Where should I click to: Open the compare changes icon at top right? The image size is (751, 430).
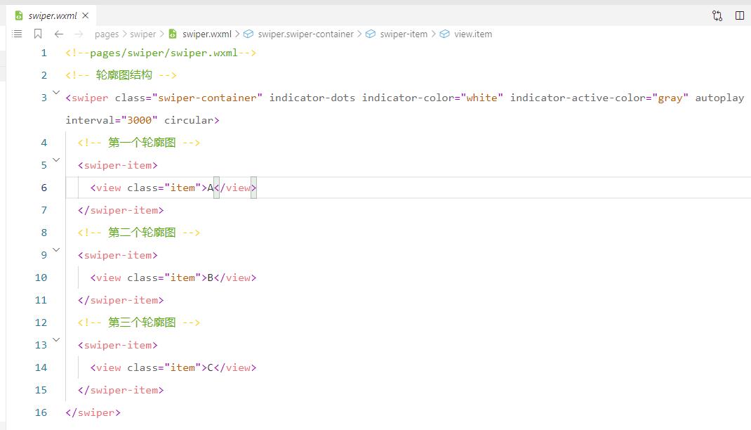pyautogui.click(x=717, y=15)
